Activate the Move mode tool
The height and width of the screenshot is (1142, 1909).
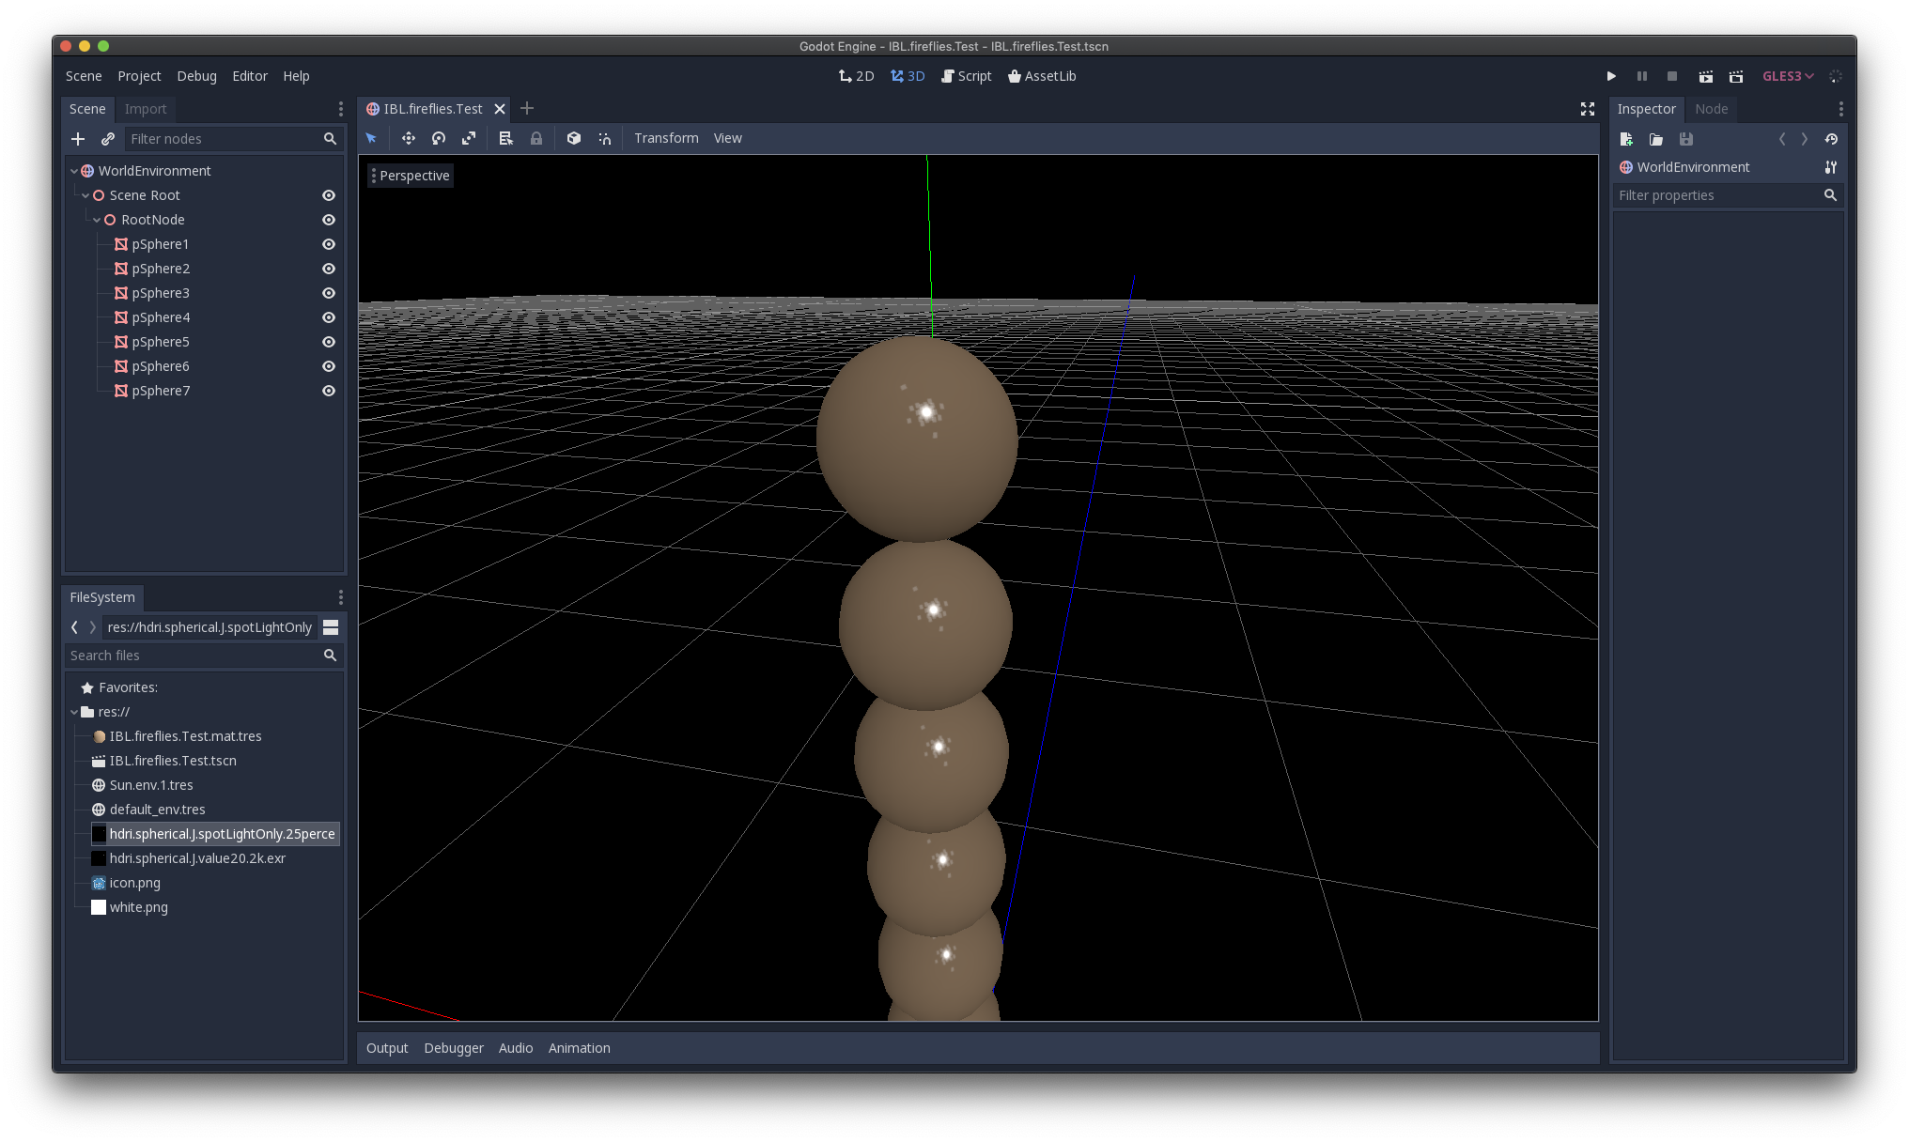pyautogui.click(x=409, y=138)
